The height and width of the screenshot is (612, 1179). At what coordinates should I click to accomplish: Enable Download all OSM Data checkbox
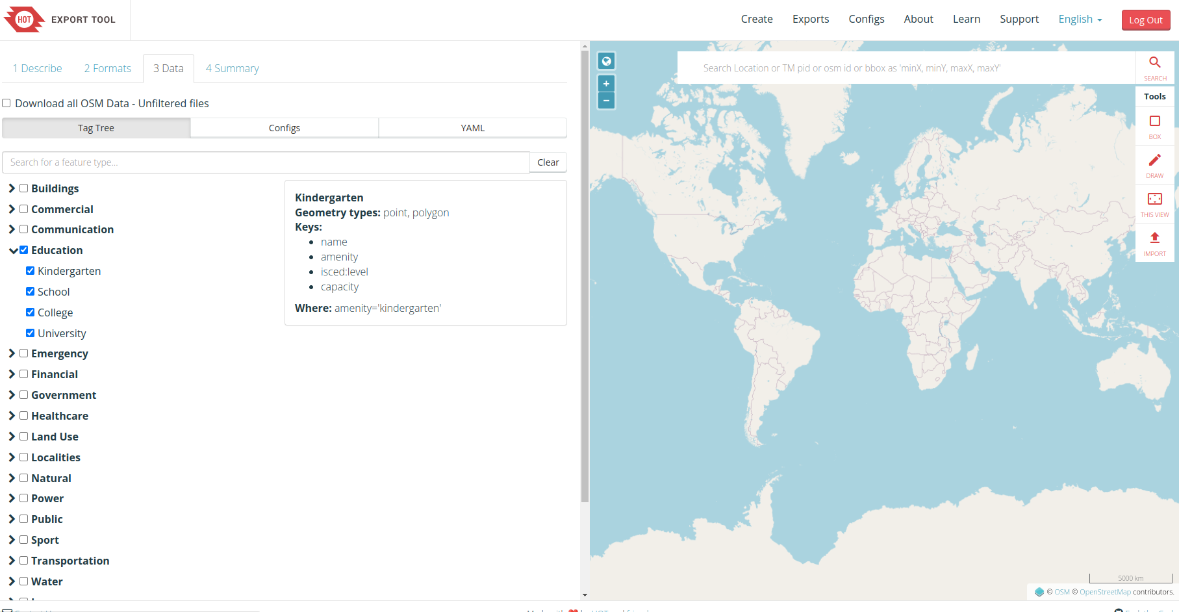(x=6, y=103)
